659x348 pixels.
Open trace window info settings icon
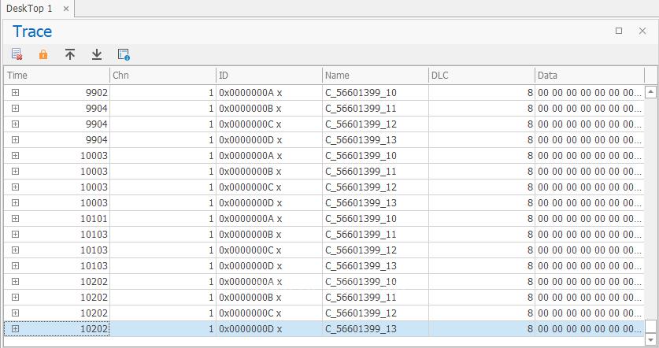click(124, 54)
